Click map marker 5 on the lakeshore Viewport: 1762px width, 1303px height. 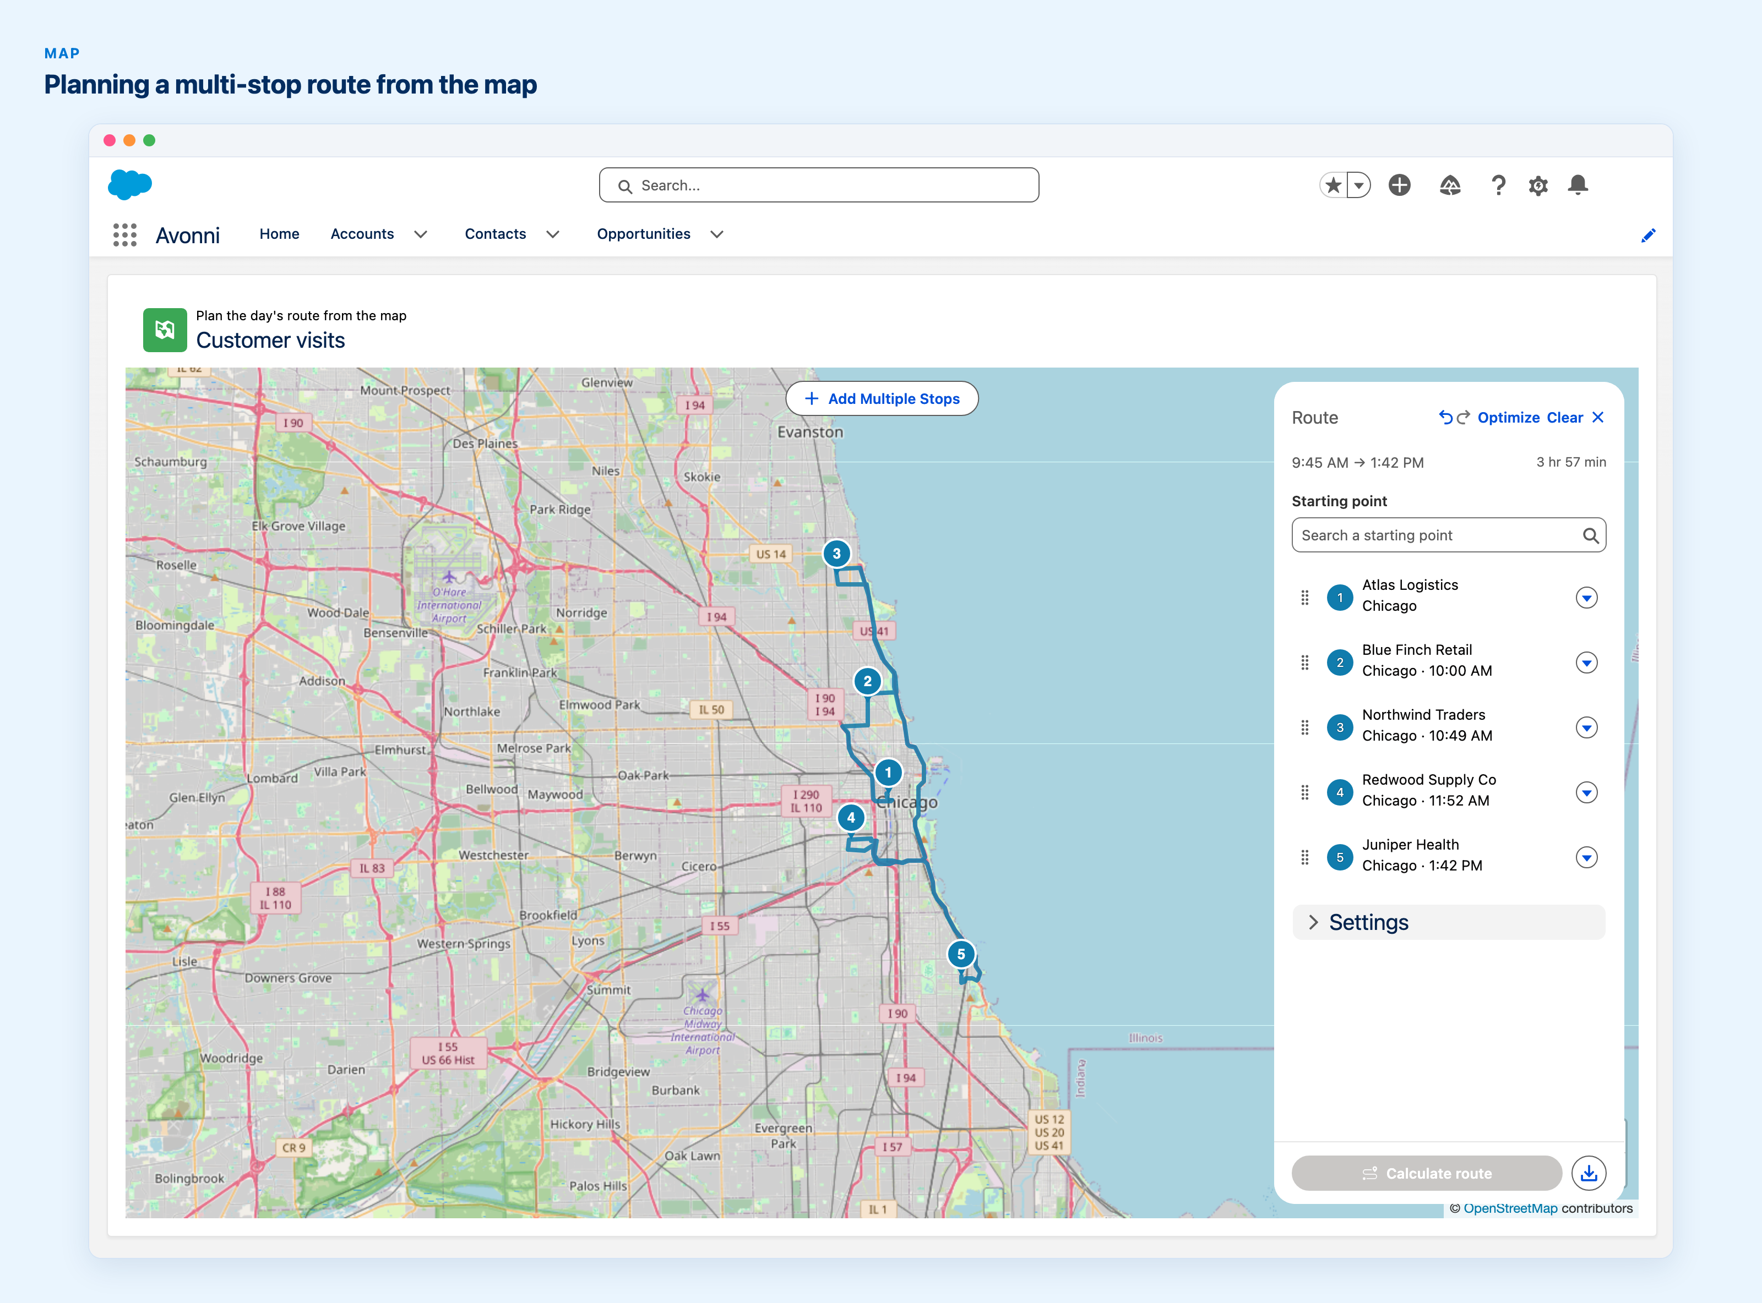[x=960, y=954]
